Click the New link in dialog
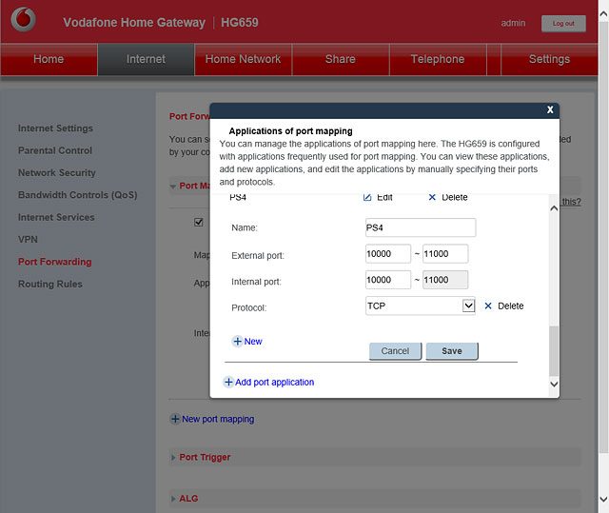 coord(253,342)
